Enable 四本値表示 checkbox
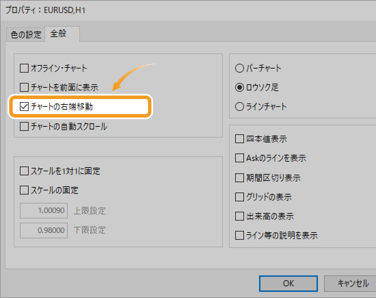The height and width of the screenshot is (298, 376). (240, 139)
